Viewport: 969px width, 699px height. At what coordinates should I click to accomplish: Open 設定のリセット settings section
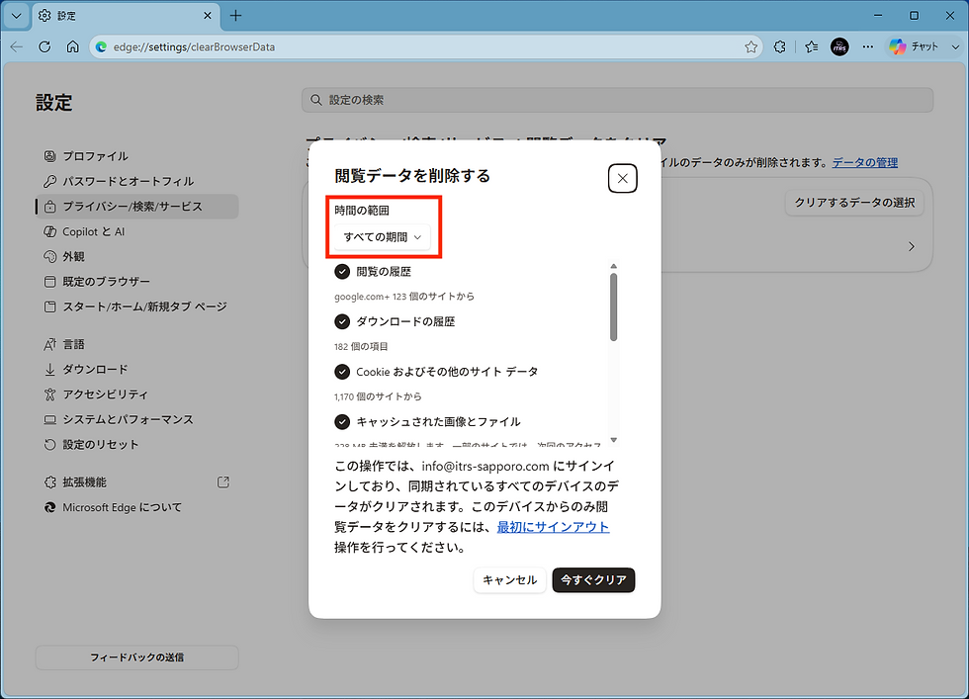pos(137,444)
